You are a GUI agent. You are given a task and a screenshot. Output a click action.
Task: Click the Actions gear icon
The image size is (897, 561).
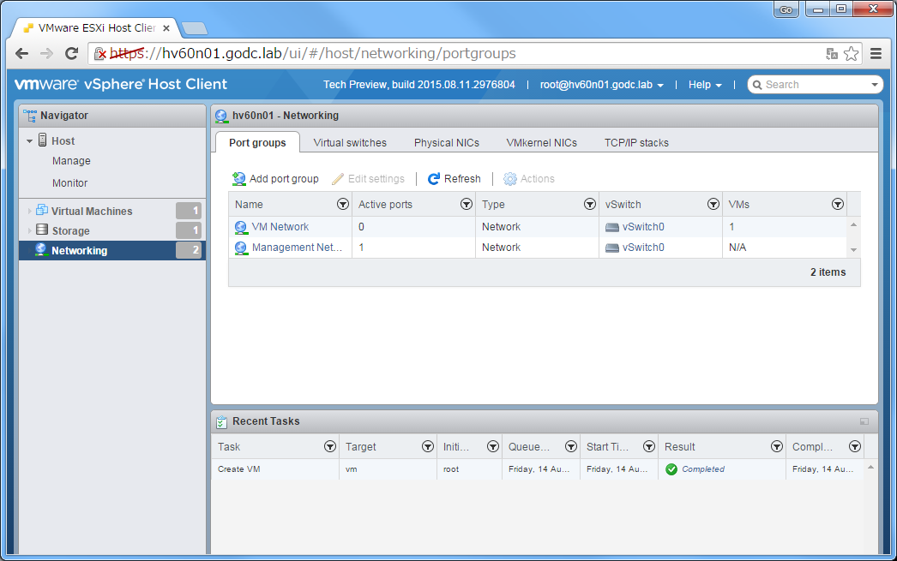pyautogui.click(x=509, y=179)
